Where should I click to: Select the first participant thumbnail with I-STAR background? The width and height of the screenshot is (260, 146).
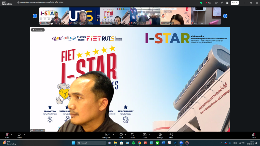[x=54, y=16]
